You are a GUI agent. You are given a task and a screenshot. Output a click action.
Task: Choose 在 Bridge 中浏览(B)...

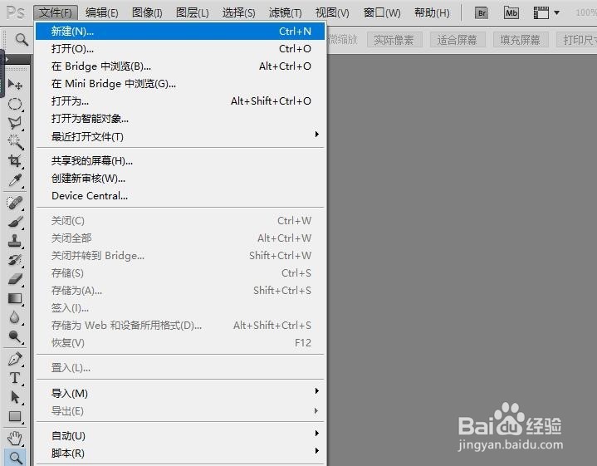click(180, 66)
